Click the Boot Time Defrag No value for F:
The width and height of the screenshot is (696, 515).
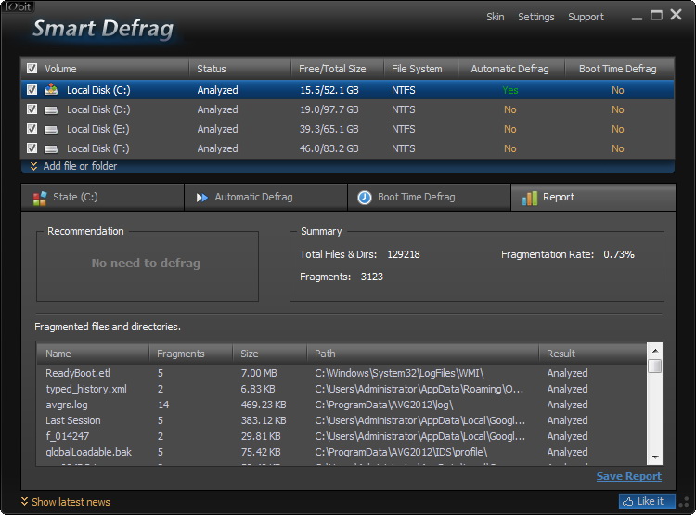618,148
